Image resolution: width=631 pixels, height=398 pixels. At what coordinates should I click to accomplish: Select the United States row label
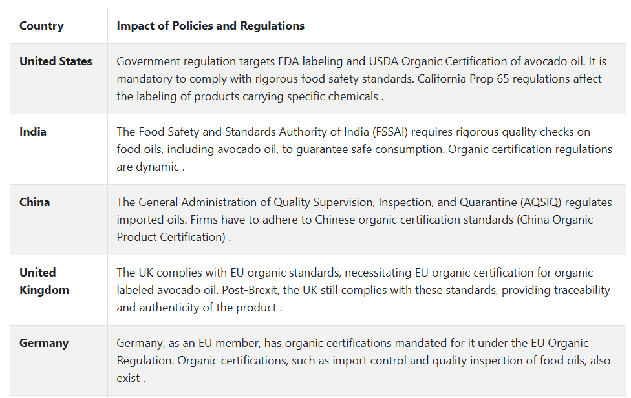tap(56, 61)
